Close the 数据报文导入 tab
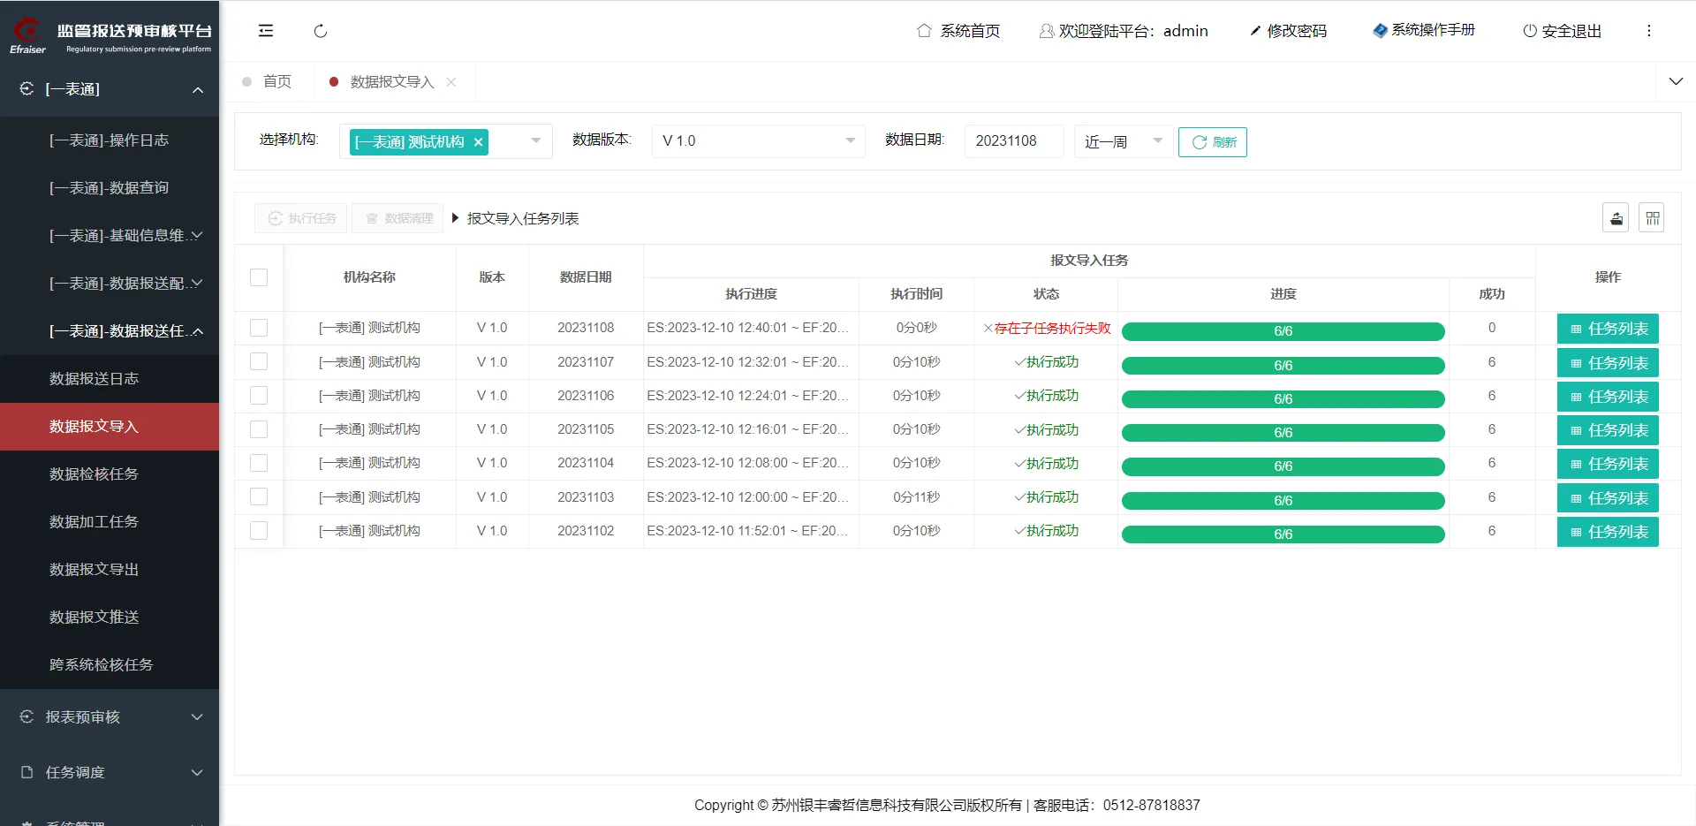The height and width of the screenshot is (826, 1696). tap(451, 82)
